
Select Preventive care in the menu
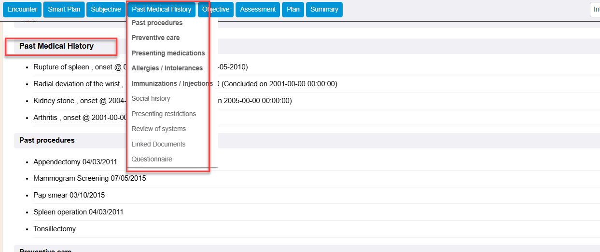tap(155, 38)
